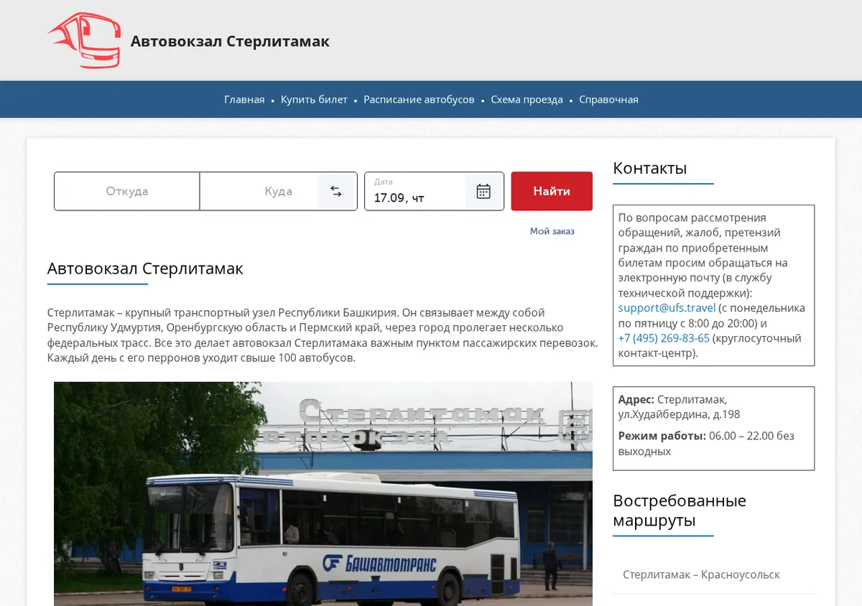The image size is (862, 606).
Task: Select the date field showing 17.09, чт
Action: tap(415, 191)
